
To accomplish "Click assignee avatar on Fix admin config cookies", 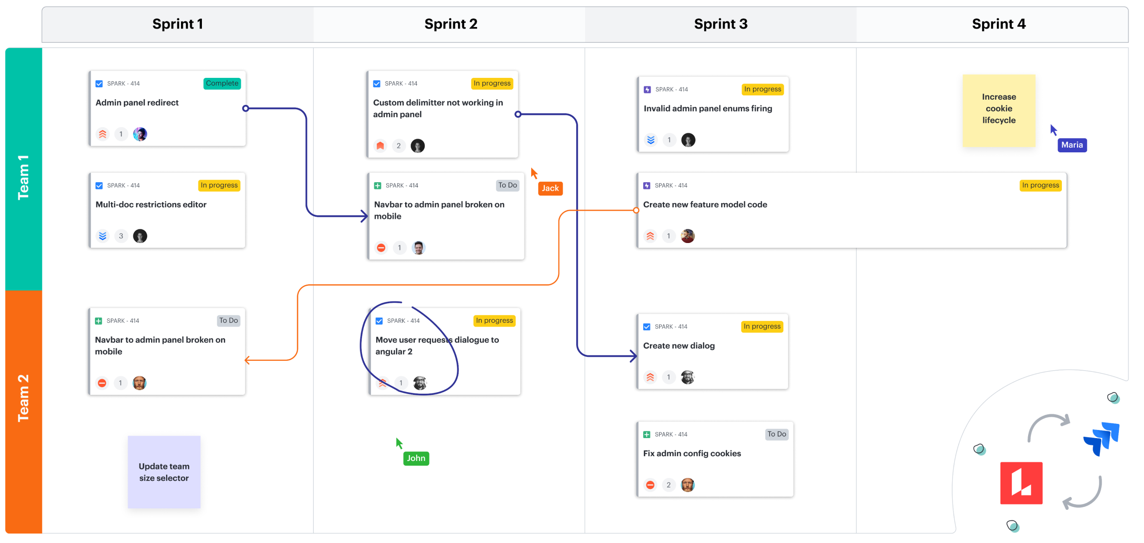I will click(687, 485).
